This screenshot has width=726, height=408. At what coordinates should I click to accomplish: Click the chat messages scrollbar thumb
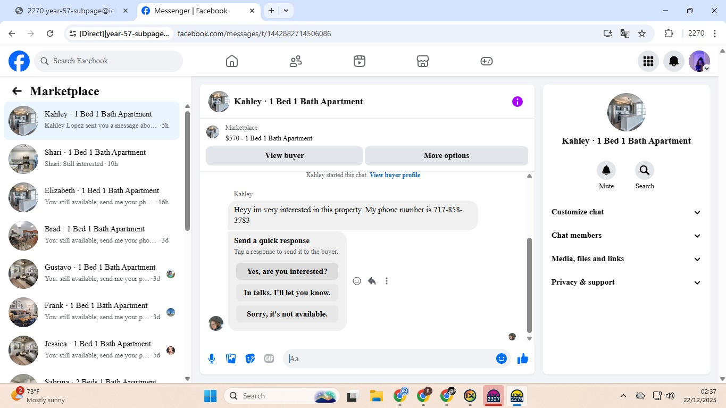tap(529, 285)
